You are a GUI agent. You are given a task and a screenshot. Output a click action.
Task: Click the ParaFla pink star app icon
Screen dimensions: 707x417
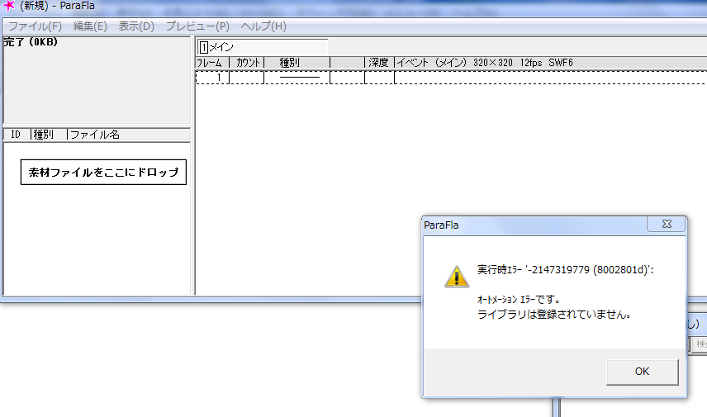click(8, 6)
